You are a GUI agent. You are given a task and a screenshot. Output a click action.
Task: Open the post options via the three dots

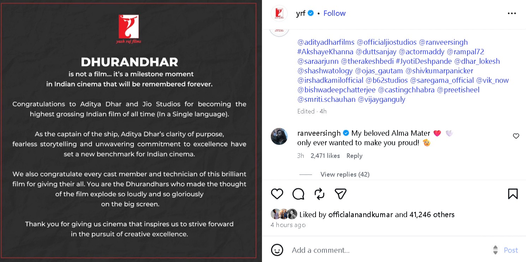pos(512,13)
